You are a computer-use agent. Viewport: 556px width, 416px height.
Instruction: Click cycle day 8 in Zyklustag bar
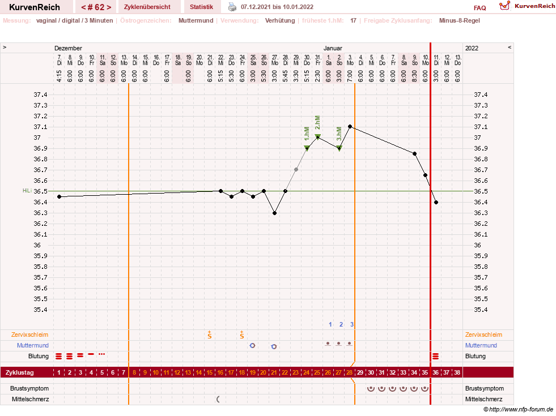pyautogui.click(x=134, y=372)
